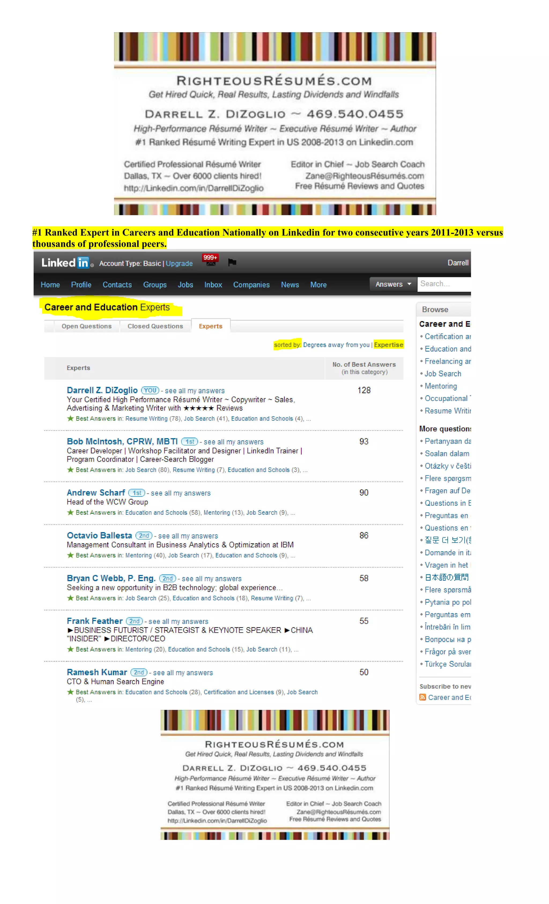This screenshot has width=549, height=904.
Task: Click the flag icon in header
Action: click(x=232, y=262)
